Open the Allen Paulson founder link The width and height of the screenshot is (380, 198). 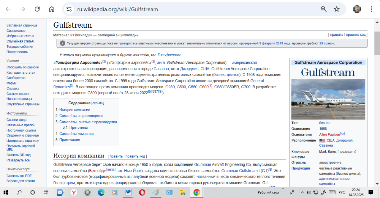[330, 135]
